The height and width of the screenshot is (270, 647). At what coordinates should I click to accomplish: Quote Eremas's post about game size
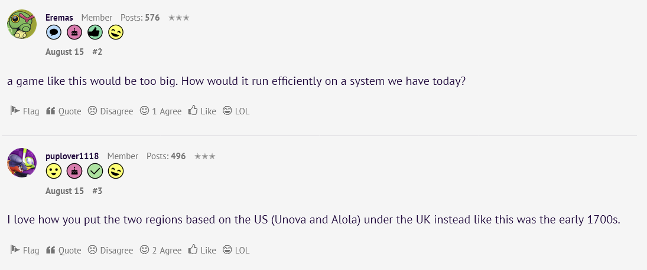(x=64, y=111)
